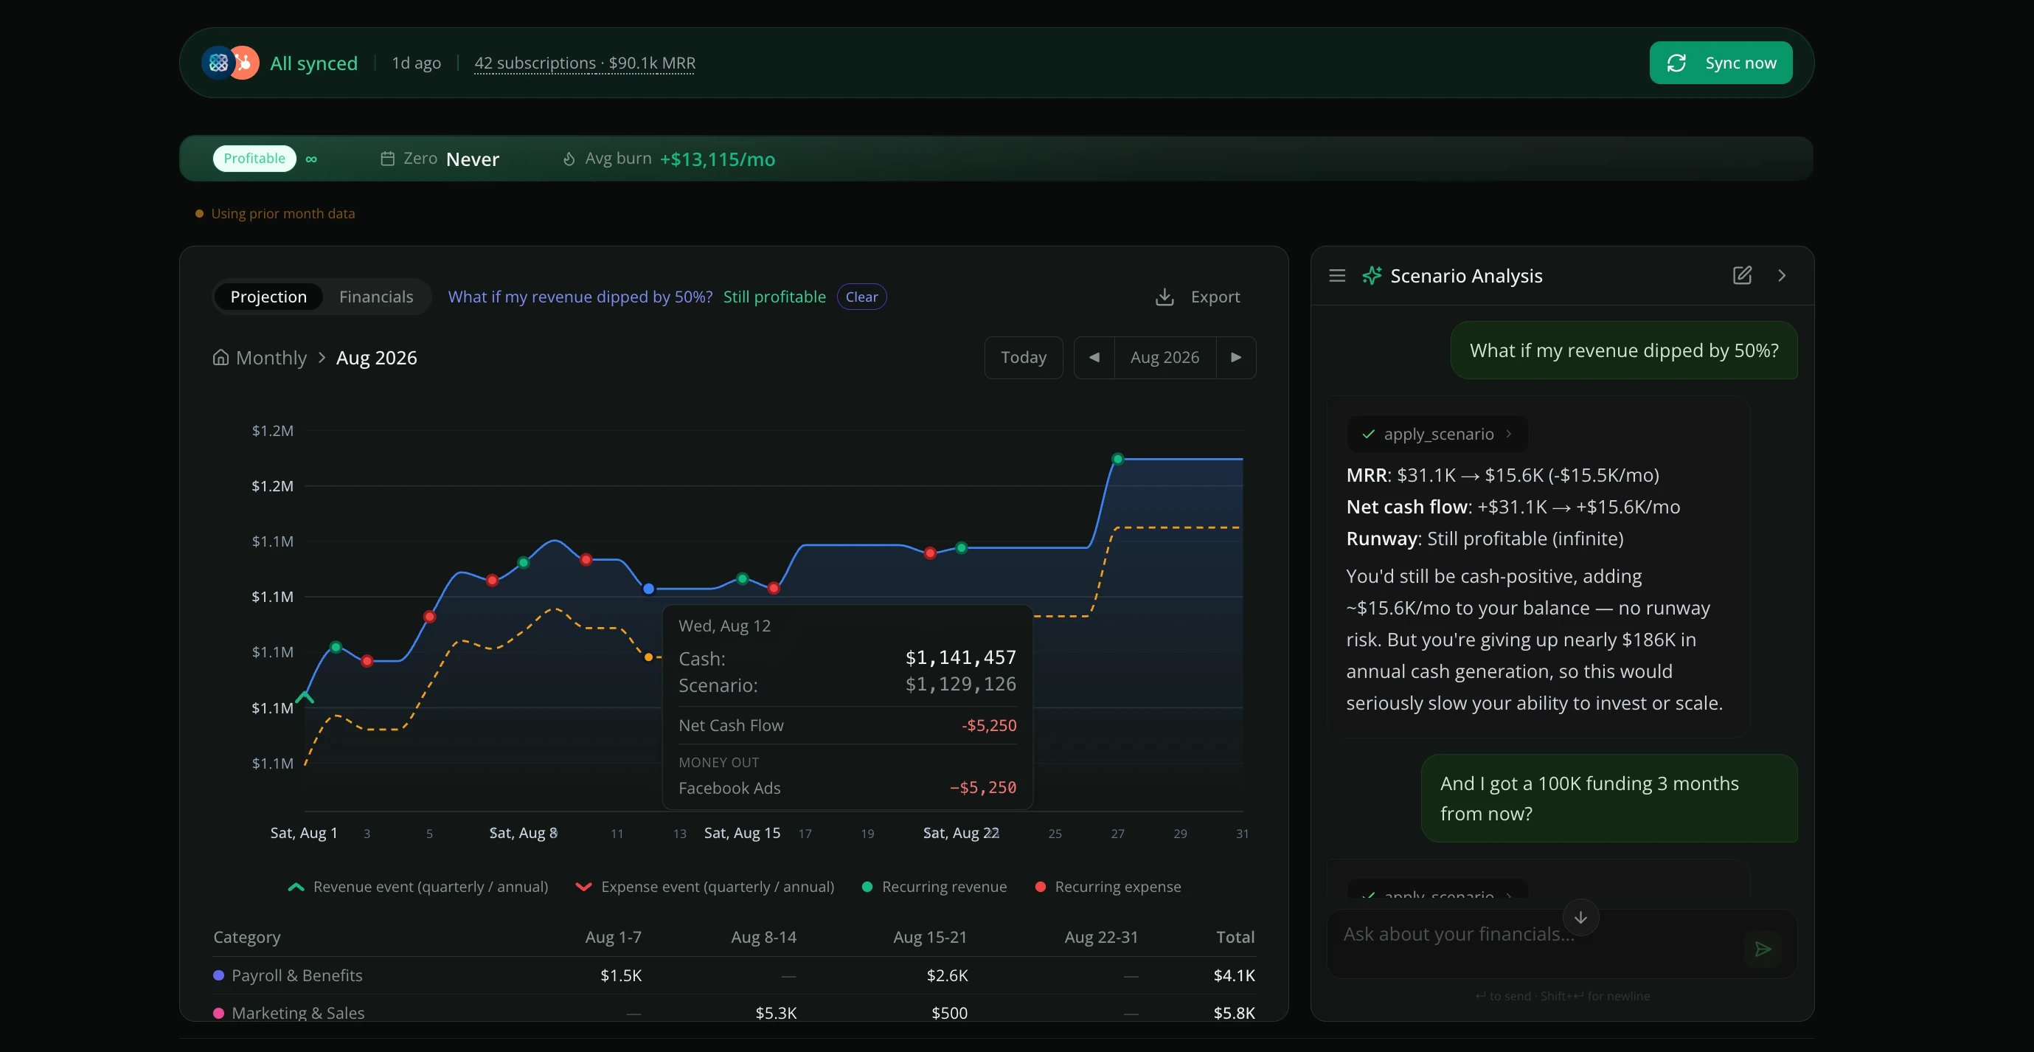The image size is (2034, 1052).
Task: Click the Scenario Analysis sparkle icon
Action: pyautogui.click(x=1372, y=276)
